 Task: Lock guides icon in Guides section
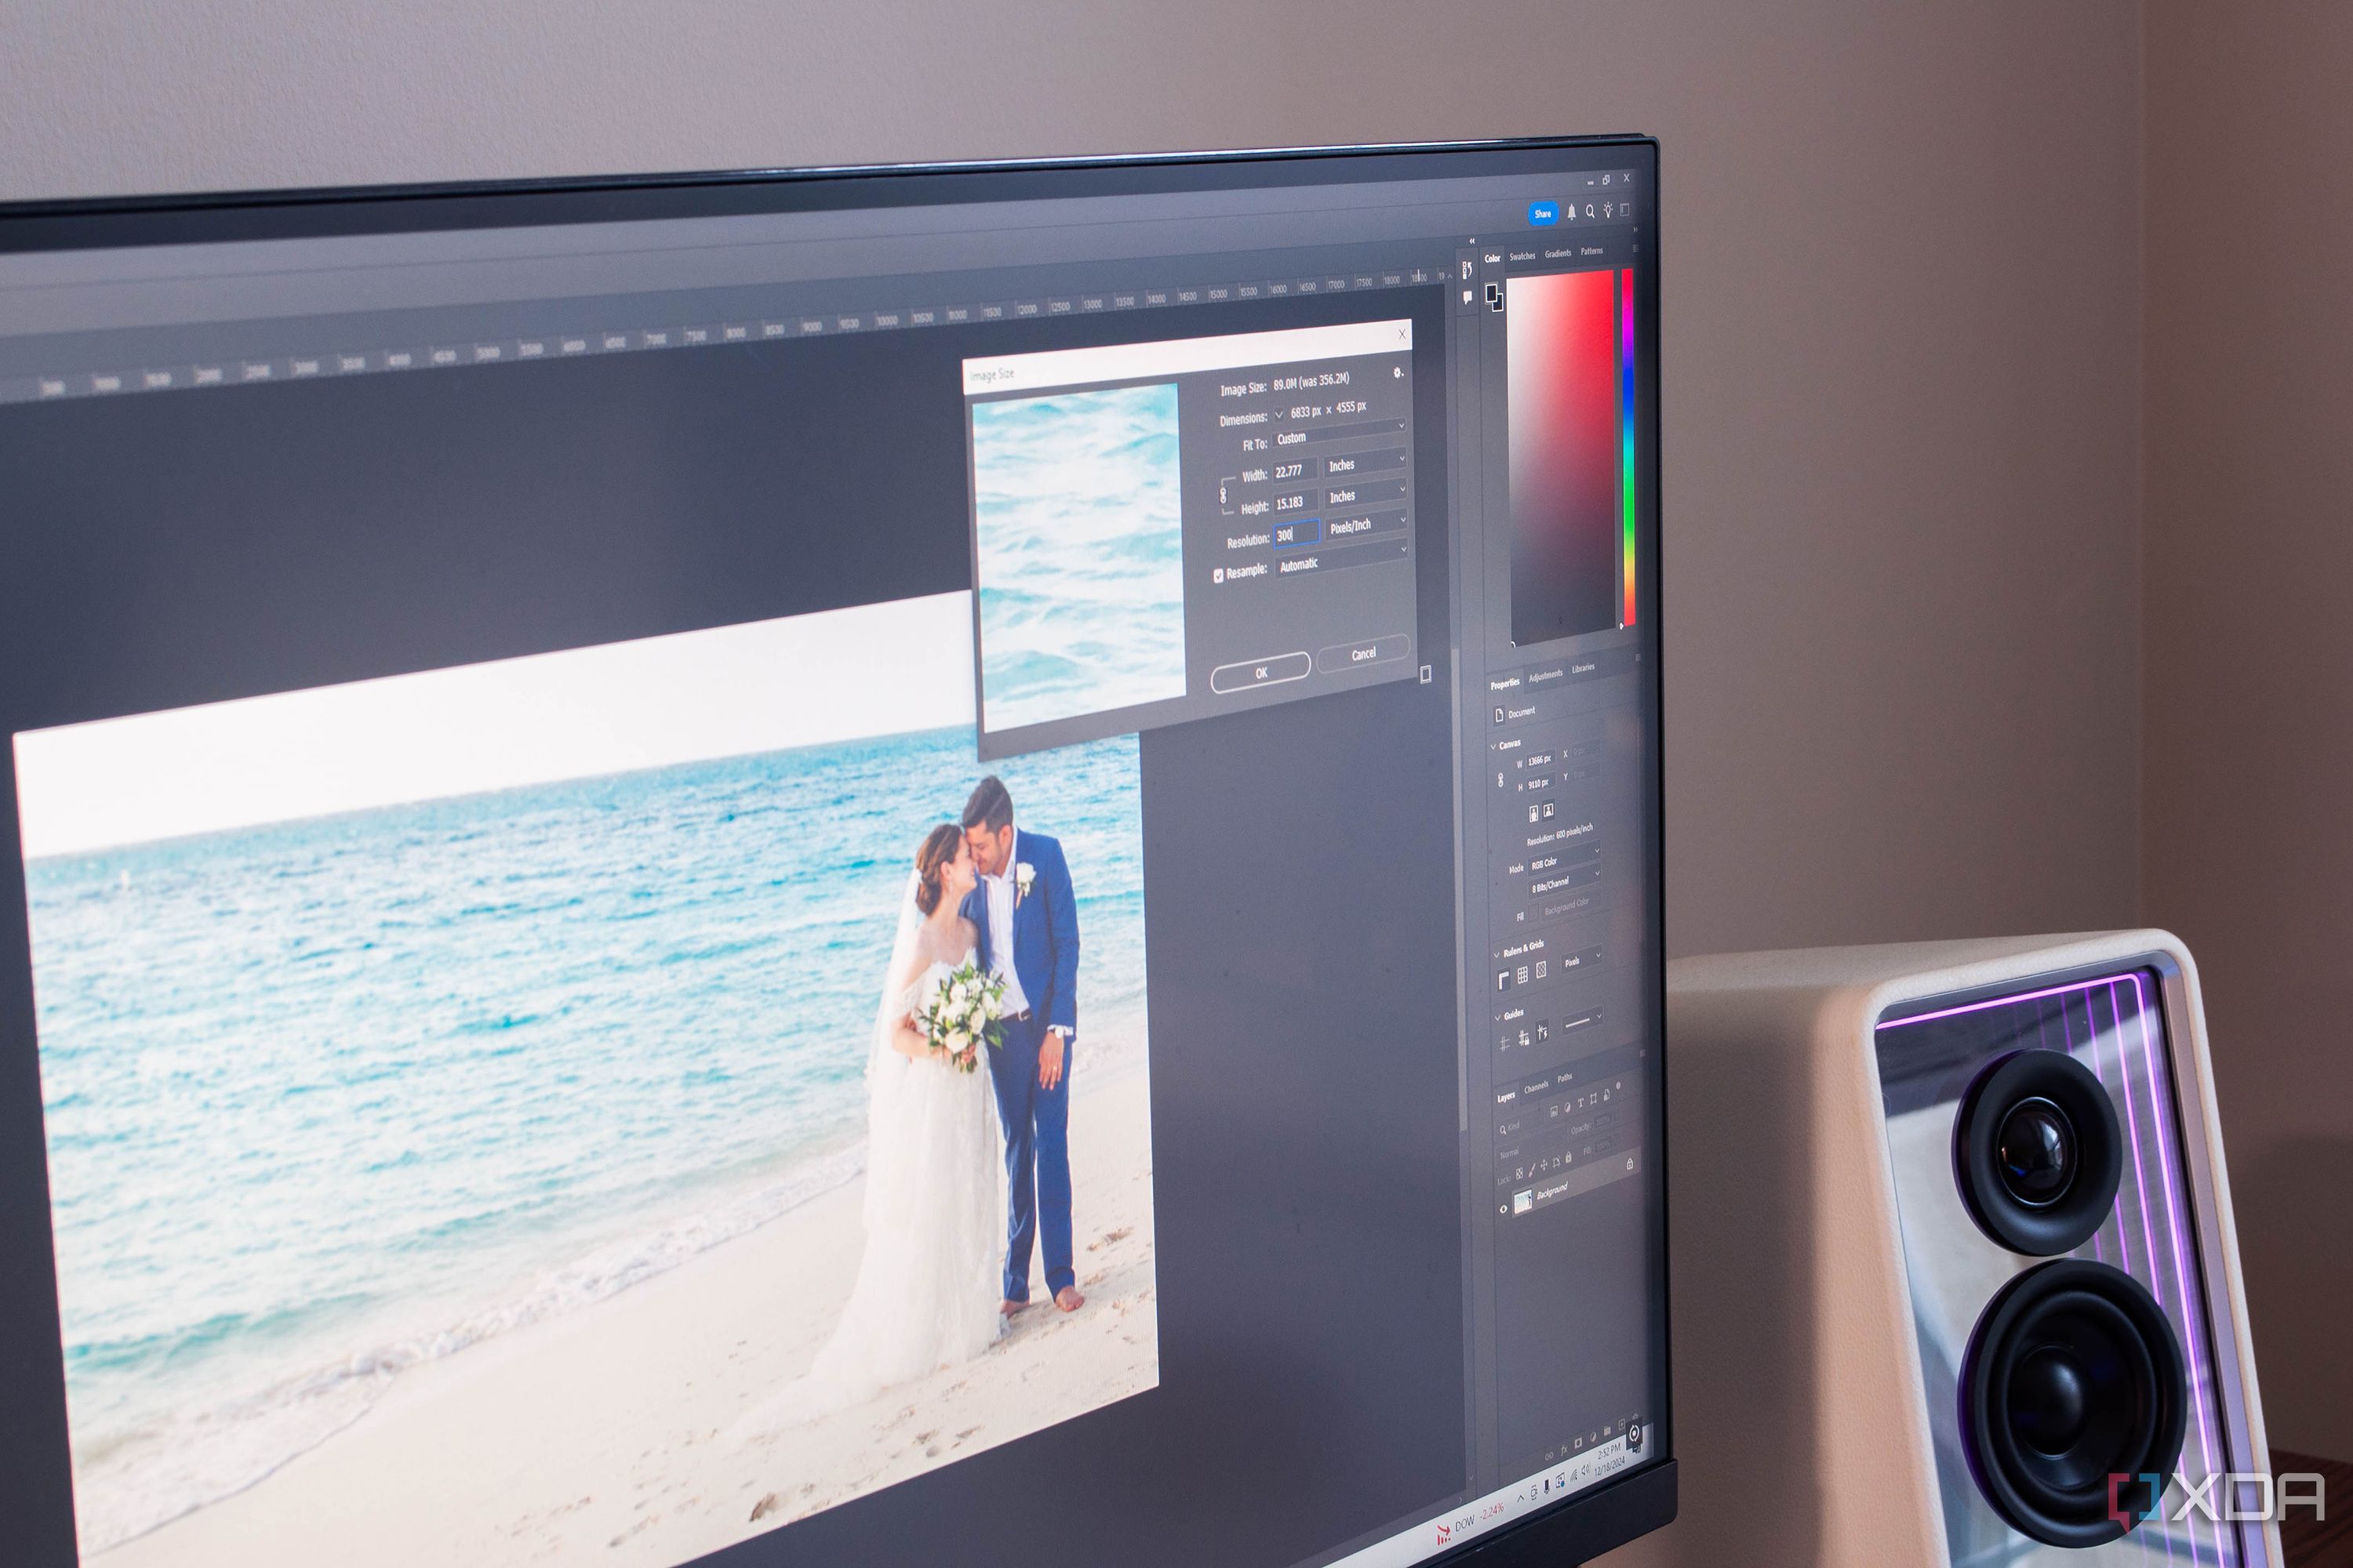tap(1524, 1038)
